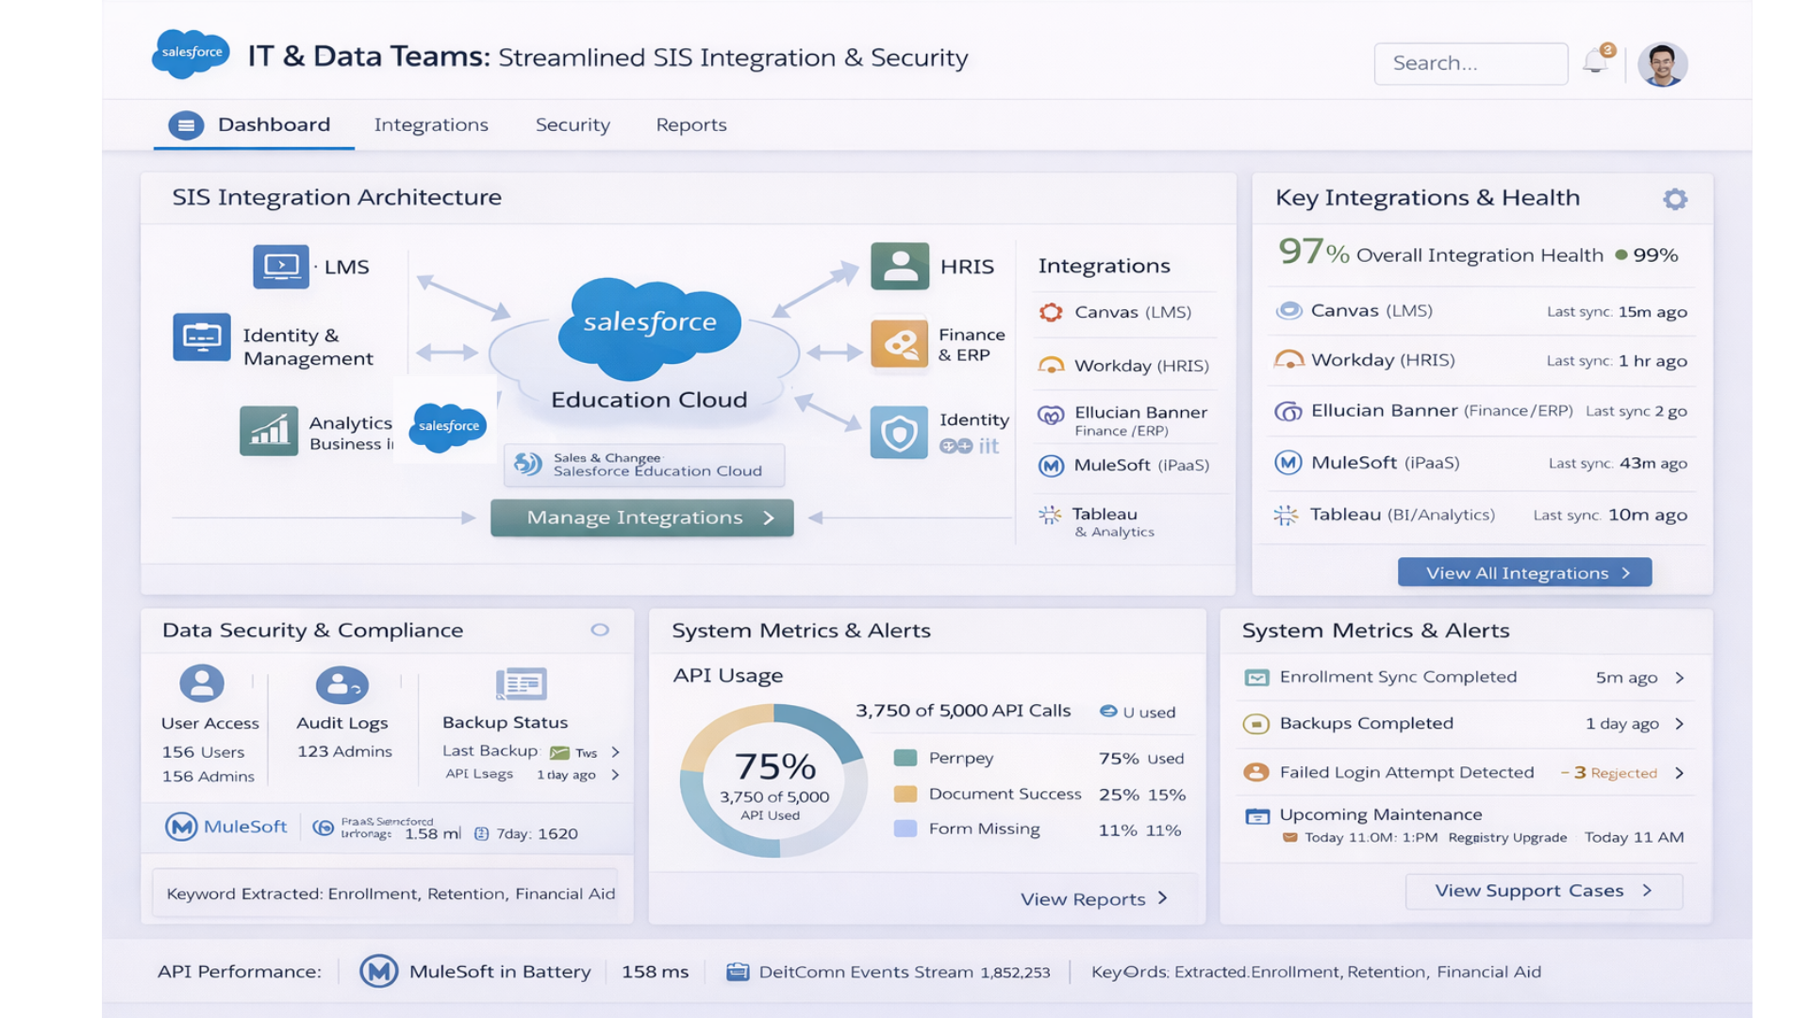Toggle the Data Security & Compliance status indicator

(600, 631)
